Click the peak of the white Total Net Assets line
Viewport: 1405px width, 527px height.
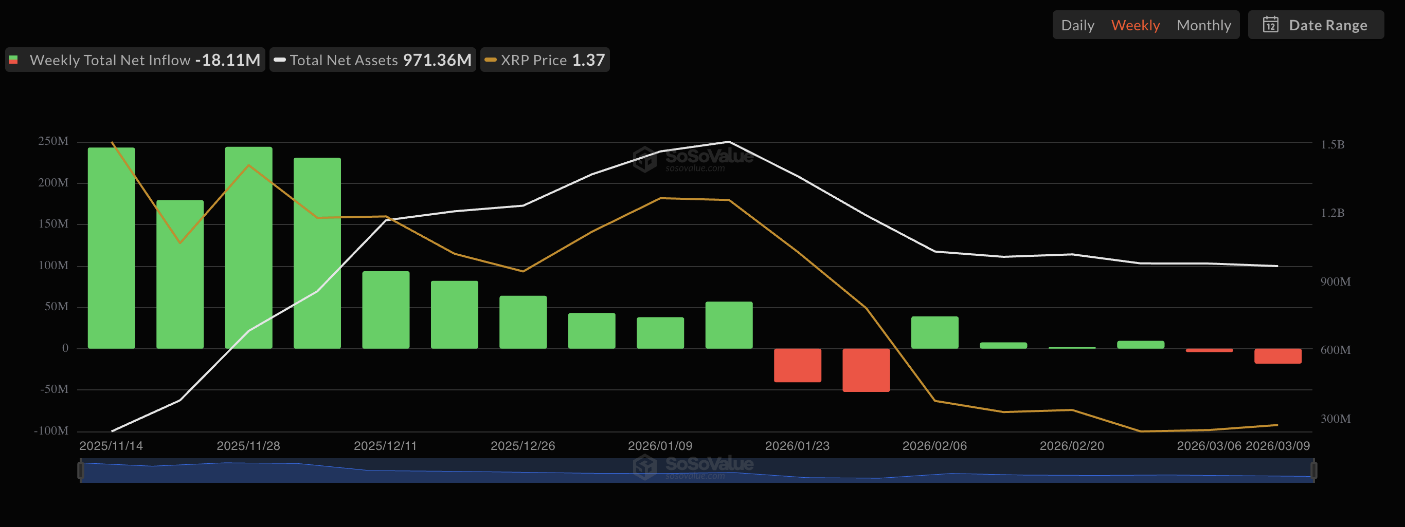click(x=729, y=142)
